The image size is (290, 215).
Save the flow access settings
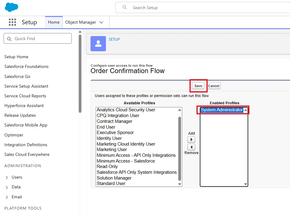point(198,86)
